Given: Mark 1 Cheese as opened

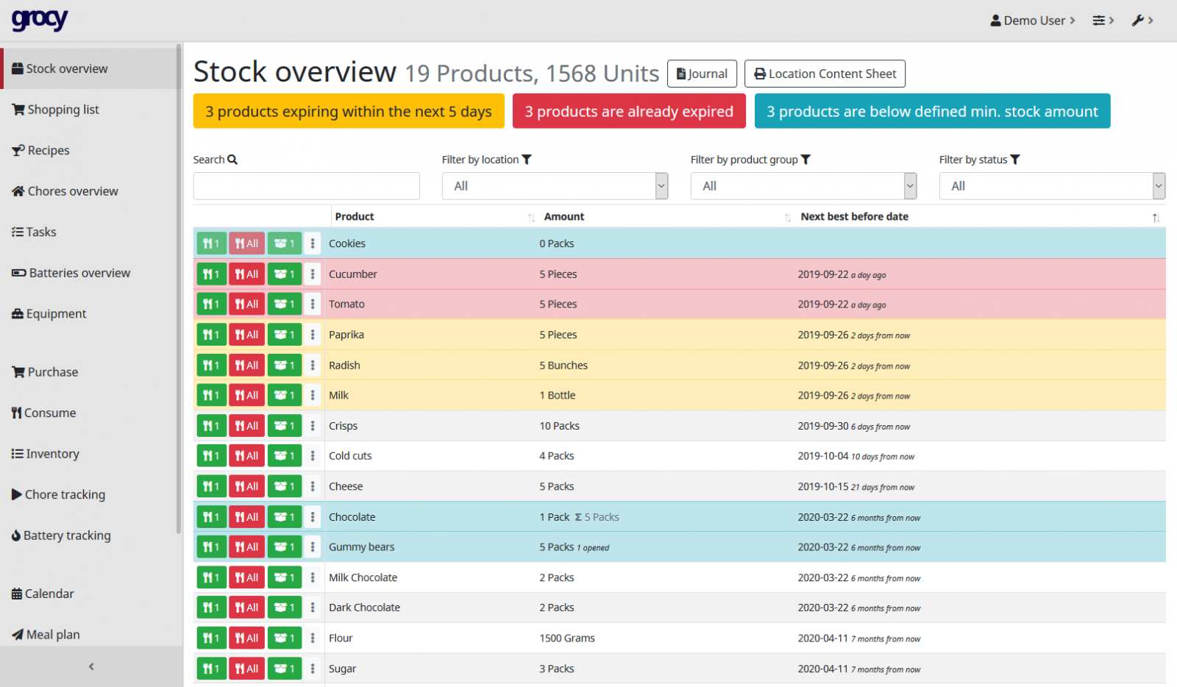Looking at the screenshot, I should tap(284, 487).
